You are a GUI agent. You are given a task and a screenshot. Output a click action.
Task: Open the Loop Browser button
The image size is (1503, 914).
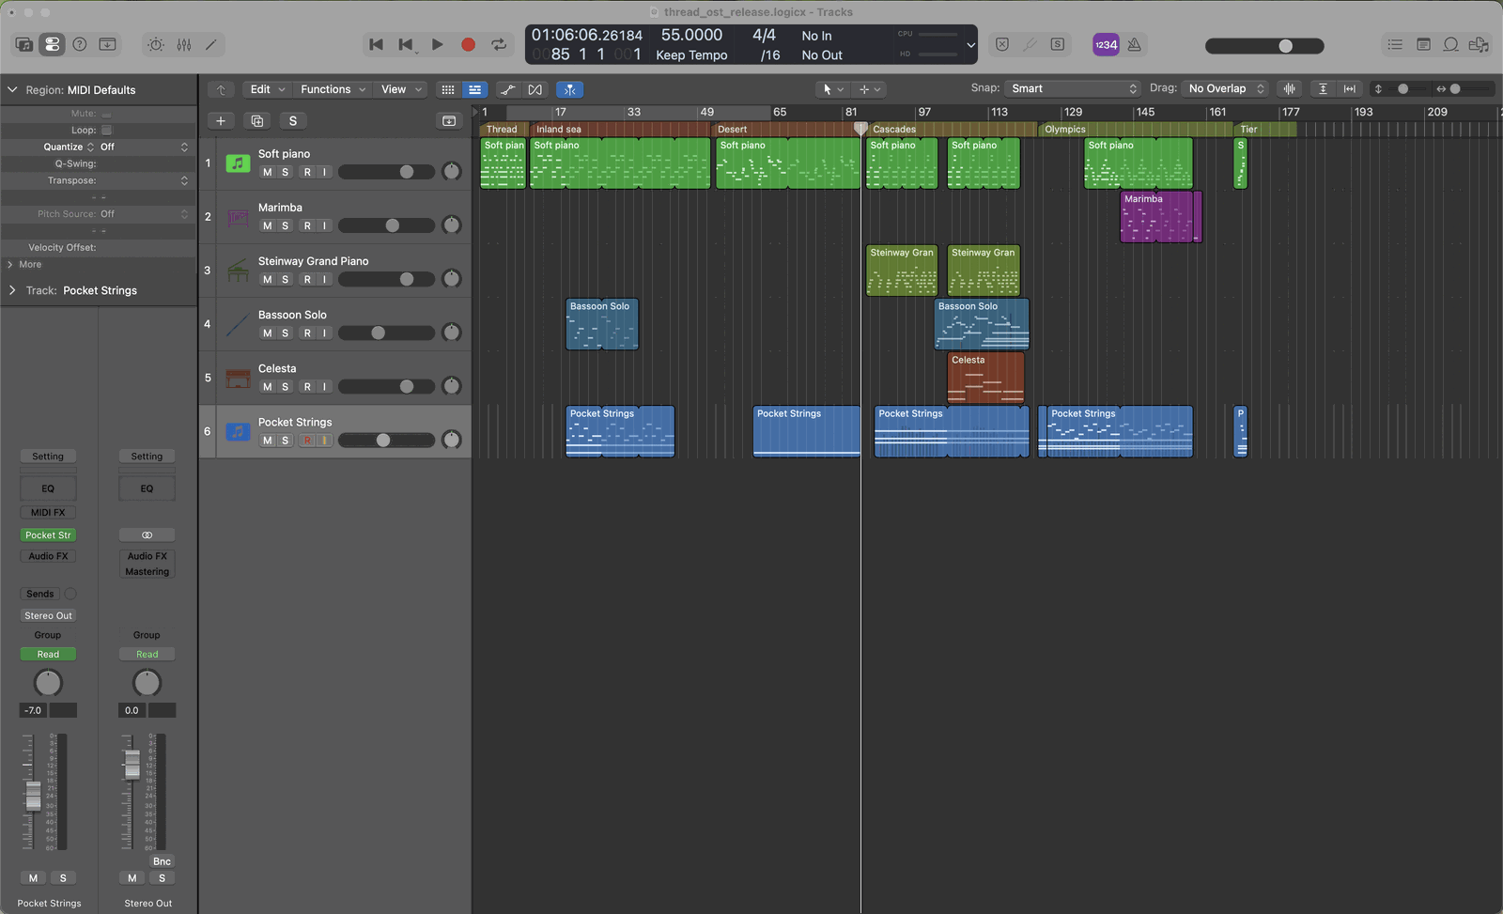click(1451, 44)
